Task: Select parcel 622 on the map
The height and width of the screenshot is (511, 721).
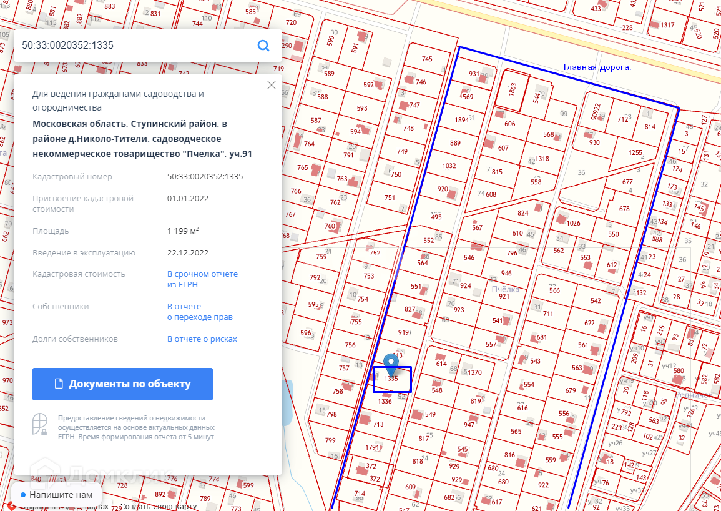Action: (589, 323)
